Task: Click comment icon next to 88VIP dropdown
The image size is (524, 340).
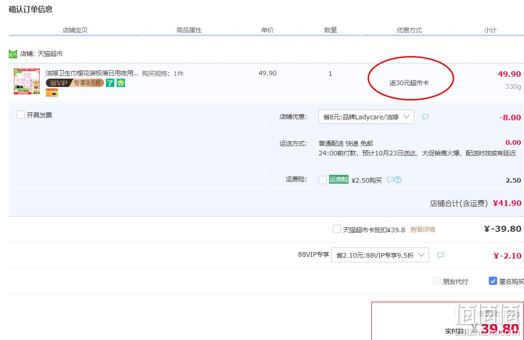Action: (x=441, y=255)
